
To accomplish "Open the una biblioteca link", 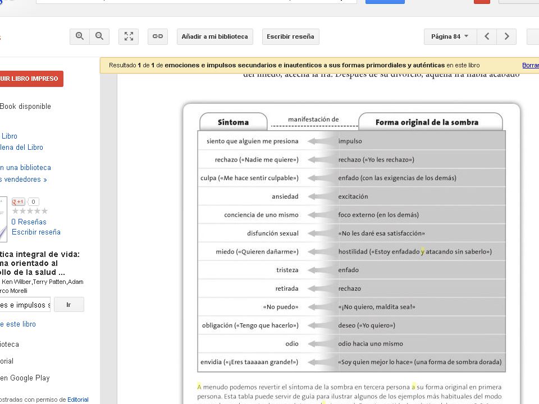I will (x=25, y=168).
